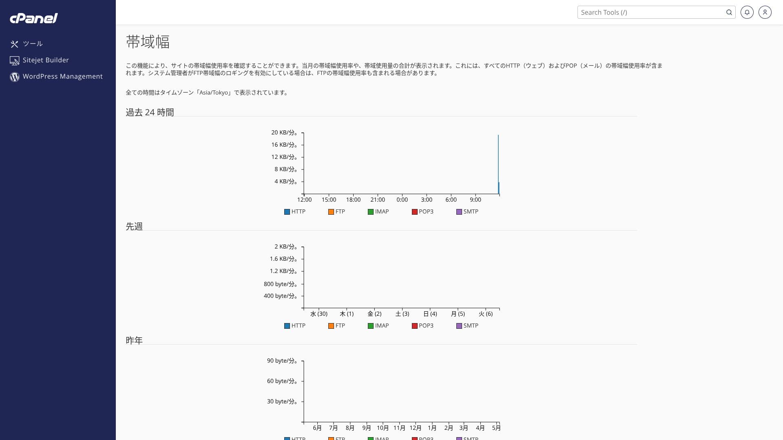Toggle HTTP blue swatch in 24-hour legend
783x440 pixels.
tap(287, 212)
